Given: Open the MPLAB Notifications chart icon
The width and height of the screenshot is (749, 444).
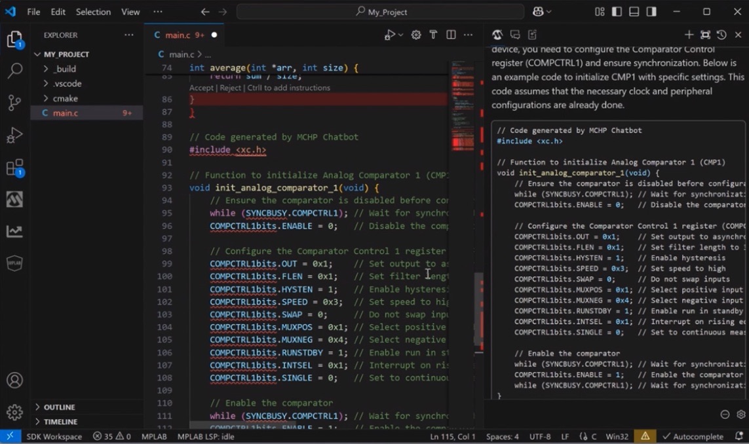Looking at the screenshot, I should 14,232.
